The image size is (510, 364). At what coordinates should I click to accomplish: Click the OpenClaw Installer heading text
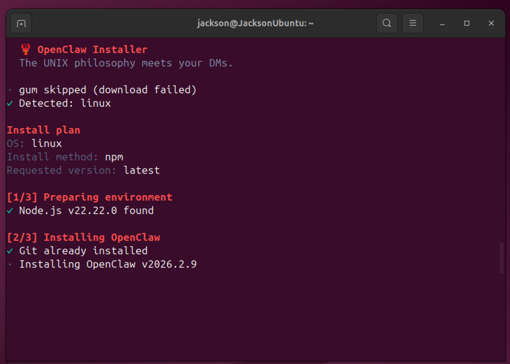92,49
